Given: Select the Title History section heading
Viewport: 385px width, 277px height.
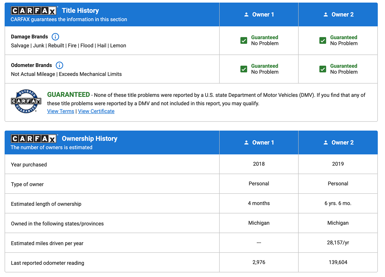Looking at the screenshot, I should click(x=80, y=11).
